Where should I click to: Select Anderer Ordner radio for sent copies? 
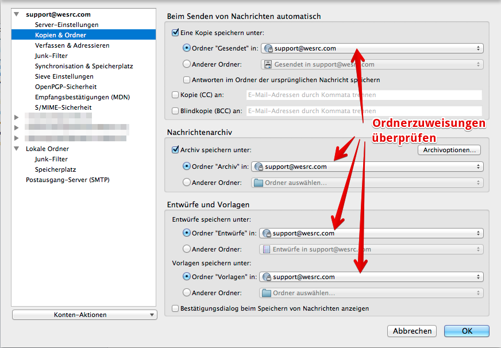pos(187,64)
